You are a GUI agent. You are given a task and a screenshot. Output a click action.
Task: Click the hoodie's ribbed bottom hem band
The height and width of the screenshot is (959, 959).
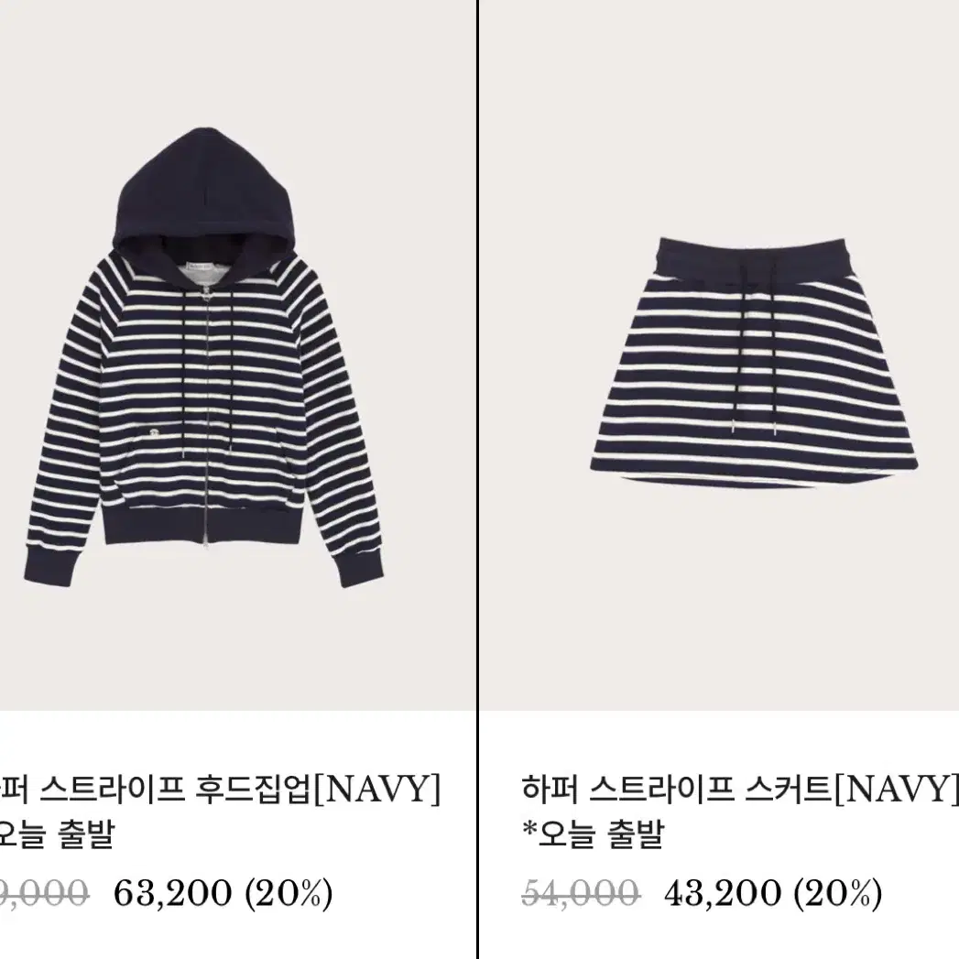(x=203, y=521)
